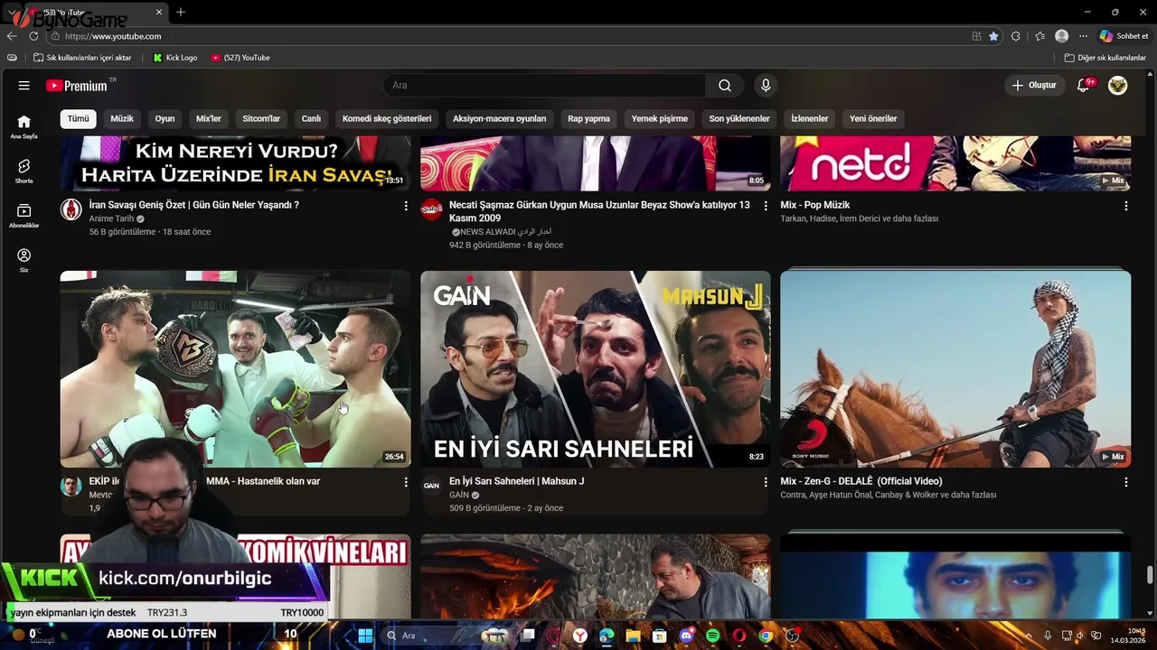Open Copilot Sohbet et button

pos(1124,36)
